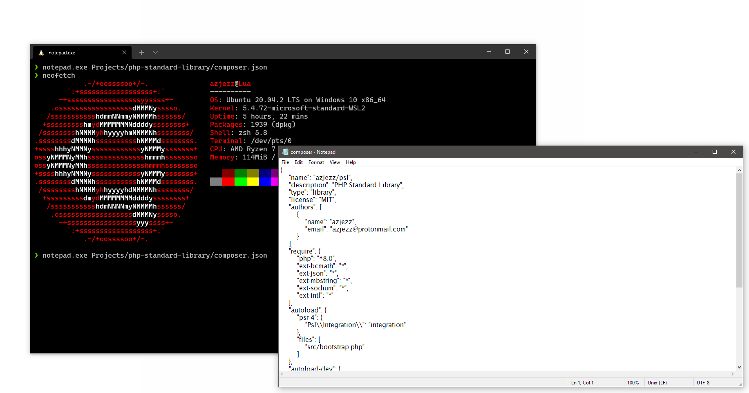This screenshot has width=749, height=393.
Task: Click the "ext-mbstring" line in Notepad
Action: [324, 281]
